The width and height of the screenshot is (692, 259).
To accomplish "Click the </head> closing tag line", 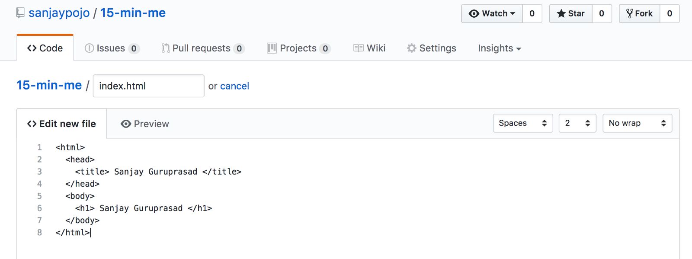I will (82, 184).
